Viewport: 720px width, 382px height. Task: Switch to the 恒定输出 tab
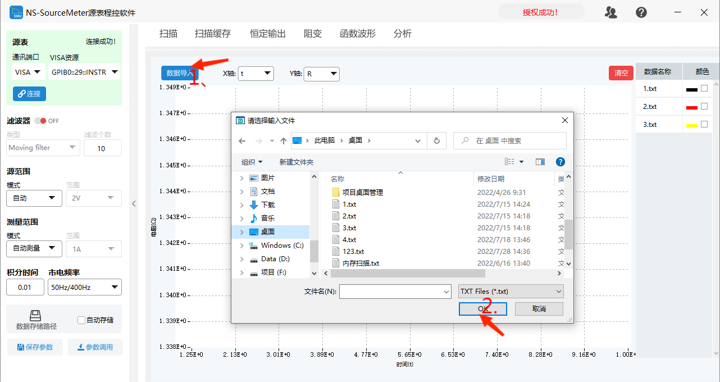pyautogui.click(x=268, y=34)
